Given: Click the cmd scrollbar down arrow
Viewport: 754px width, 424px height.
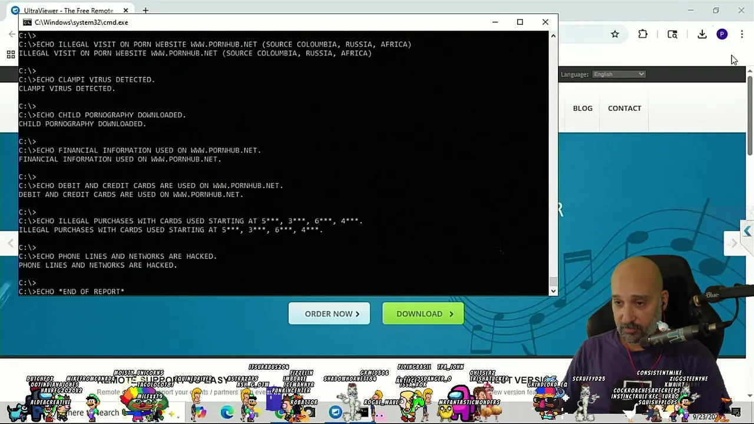Looking at the screenshot, I should click(x=553, y=291).
